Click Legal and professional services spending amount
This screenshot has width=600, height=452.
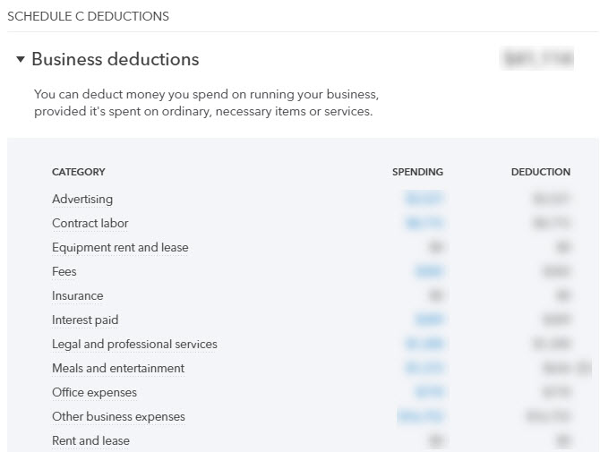[424, 345]
